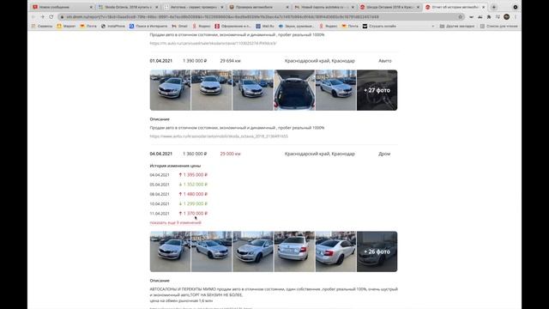The width and height of the screenshot is (549, 309).
Task: Open the Chrome profile avatar
Action: tap(507, 17)
